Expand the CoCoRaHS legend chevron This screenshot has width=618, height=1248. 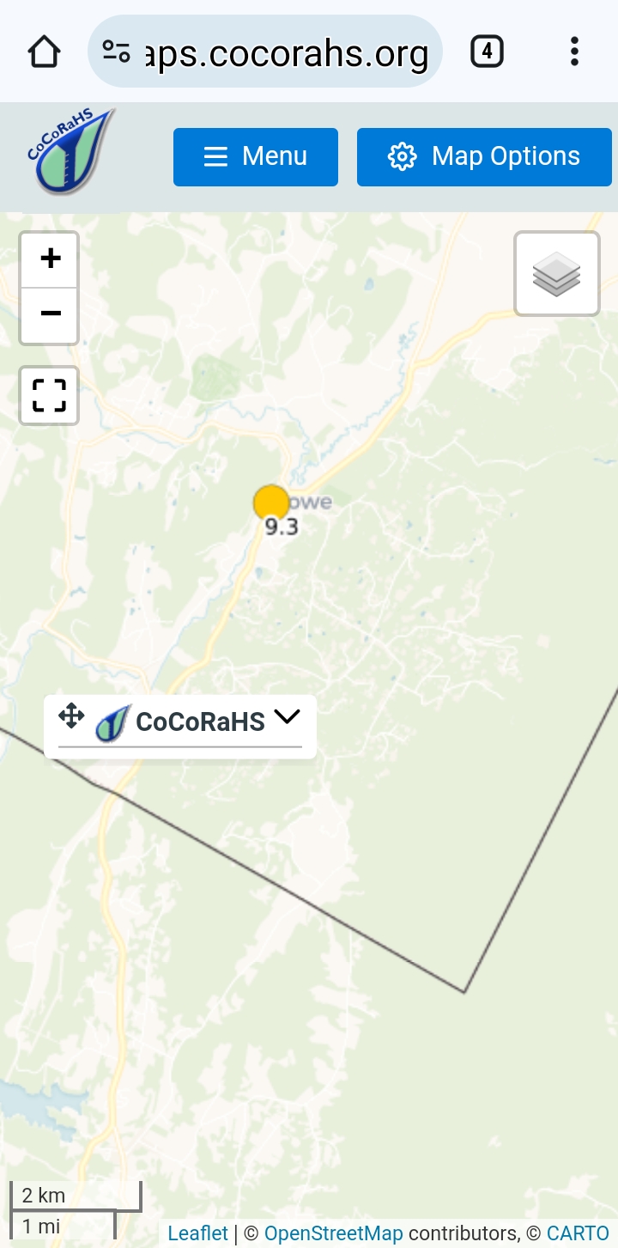[x=287, y=716]
